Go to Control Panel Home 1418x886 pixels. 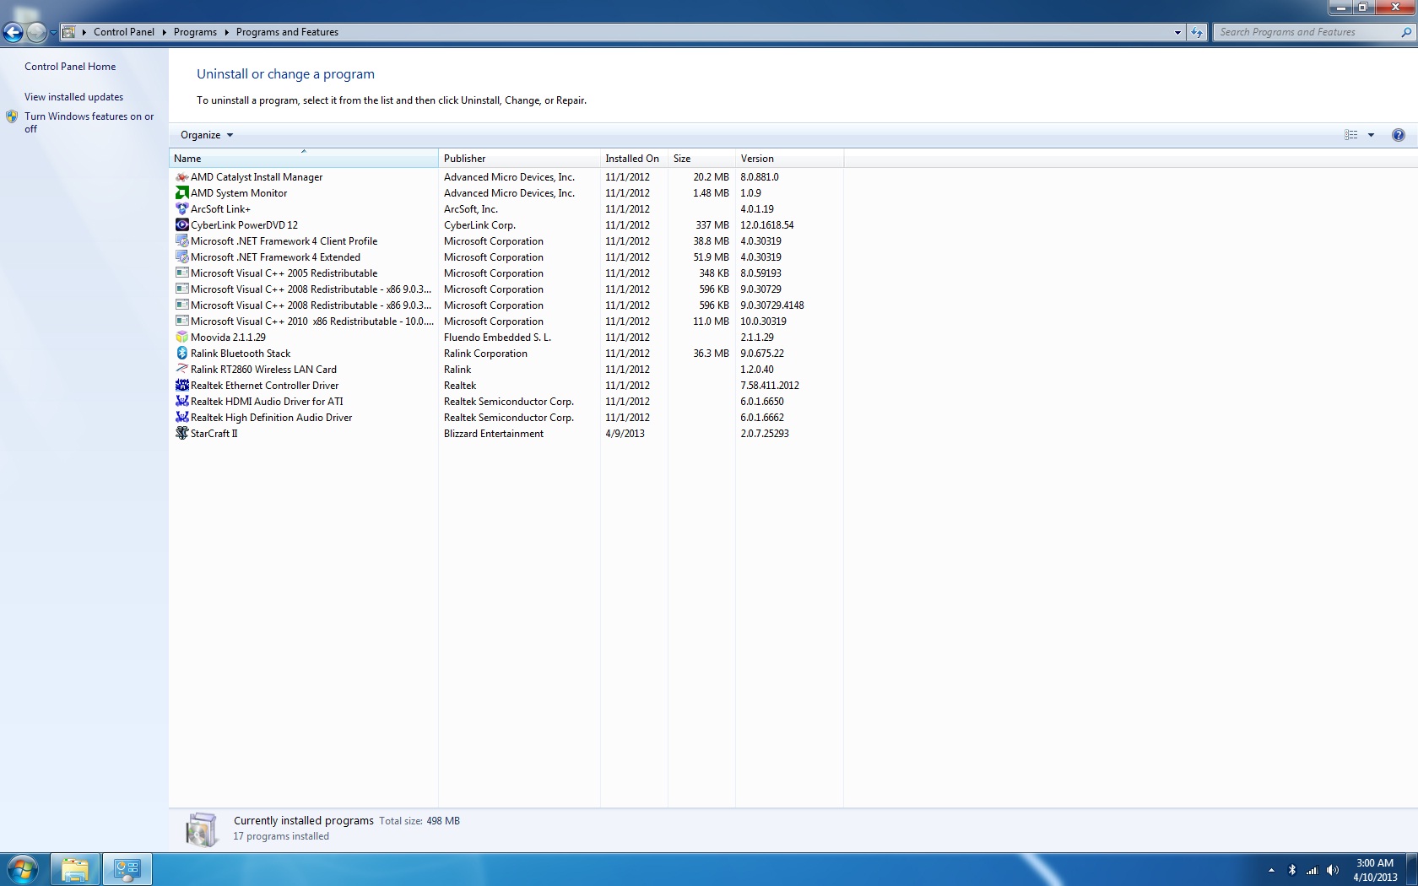(x=70, y=67)
